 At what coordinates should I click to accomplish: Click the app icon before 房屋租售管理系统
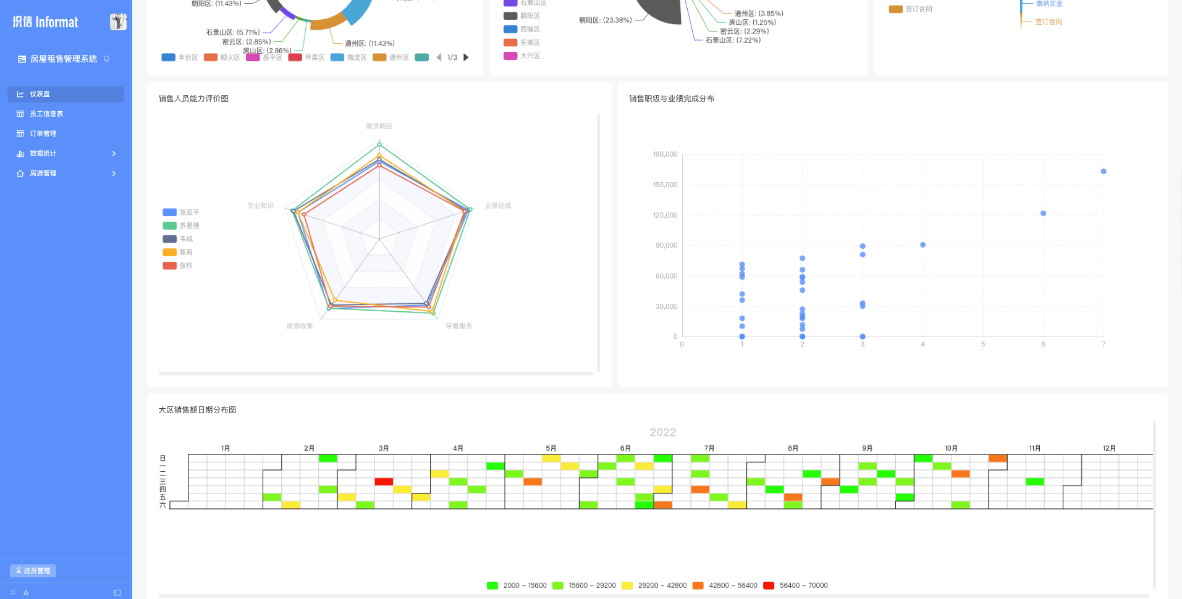[x=22, y=59]
